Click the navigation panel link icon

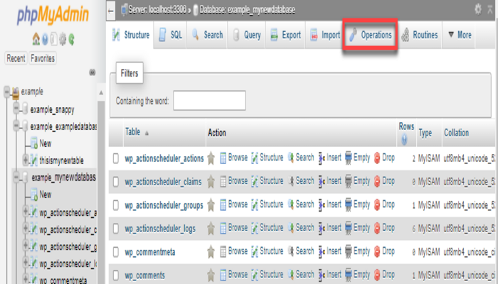[x=92, y=72]
